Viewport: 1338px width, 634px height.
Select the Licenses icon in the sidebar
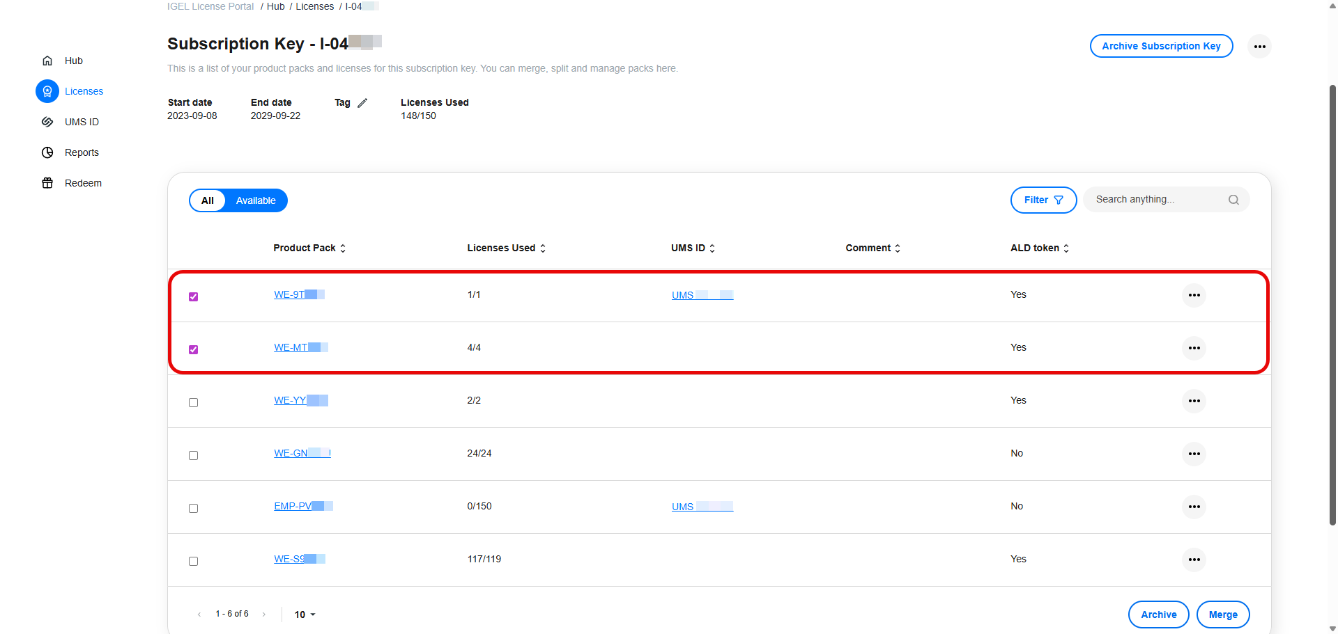tap(47, 91)
